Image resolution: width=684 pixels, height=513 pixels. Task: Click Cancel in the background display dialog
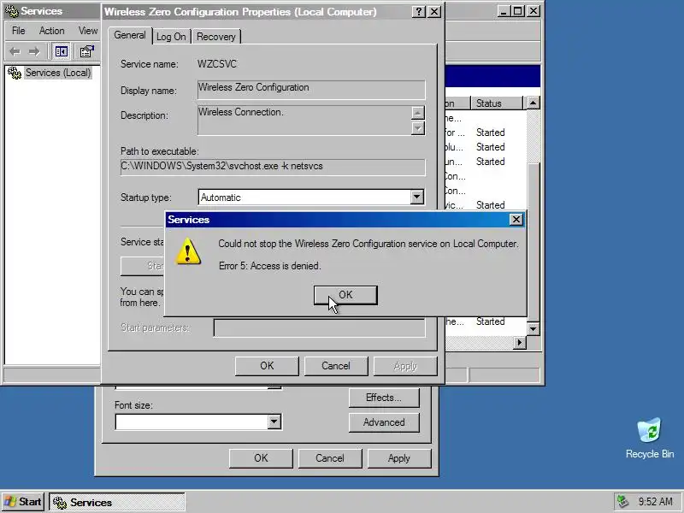point(330,458)
